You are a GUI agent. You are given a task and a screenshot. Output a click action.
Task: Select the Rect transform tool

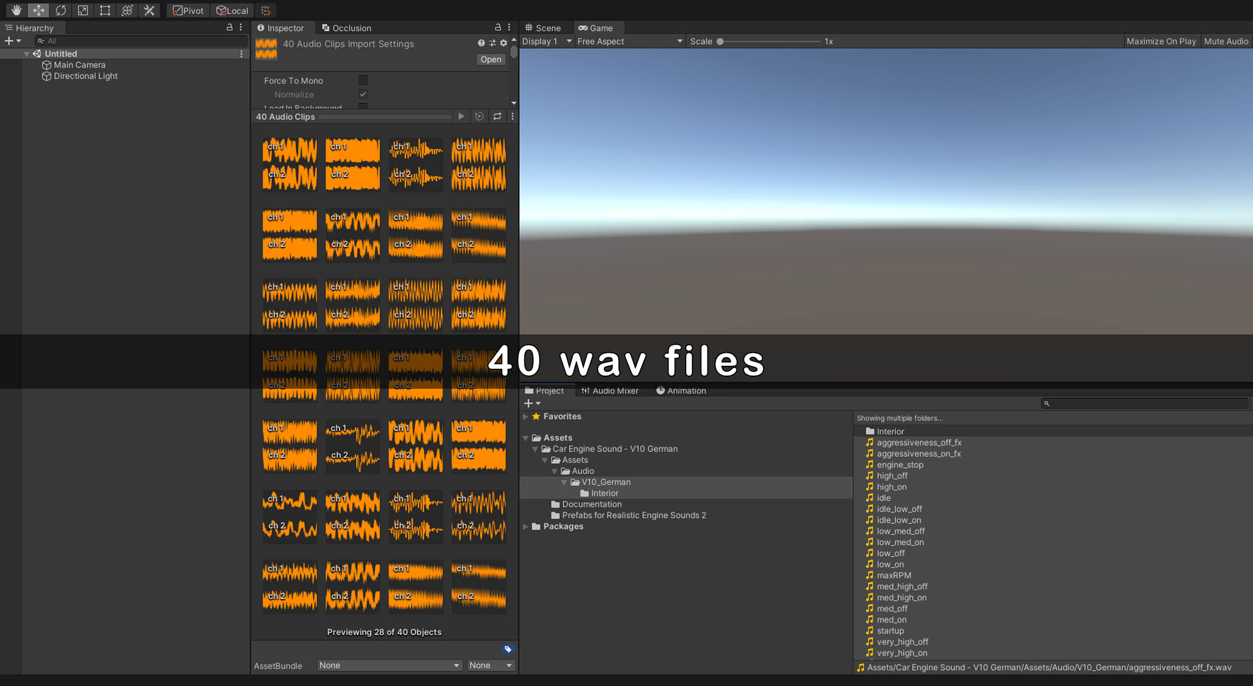pos(105,10)
